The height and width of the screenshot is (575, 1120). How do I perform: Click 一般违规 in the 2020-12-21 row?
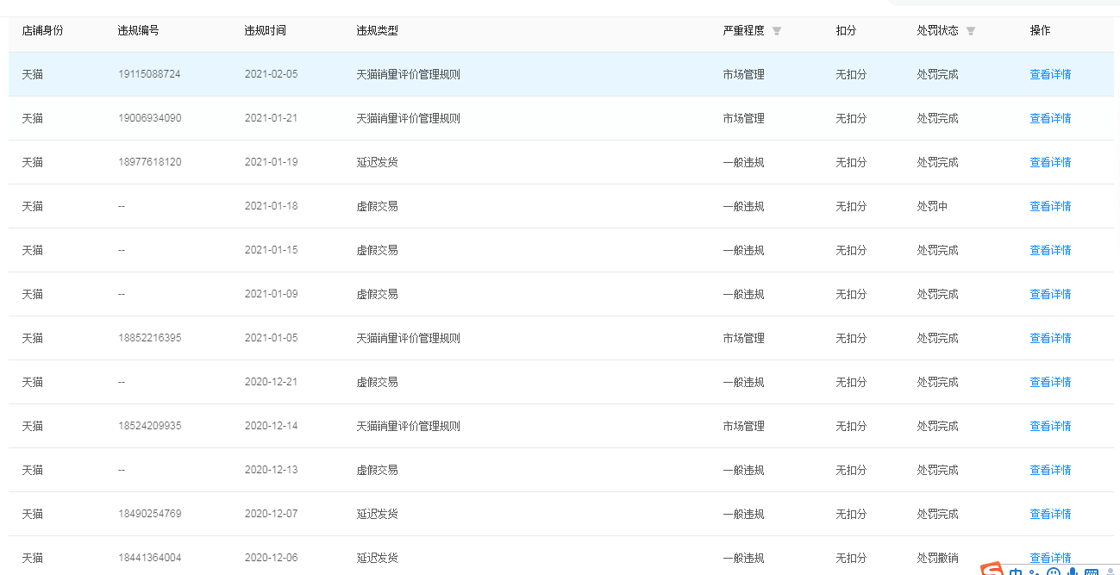(743, 382)
